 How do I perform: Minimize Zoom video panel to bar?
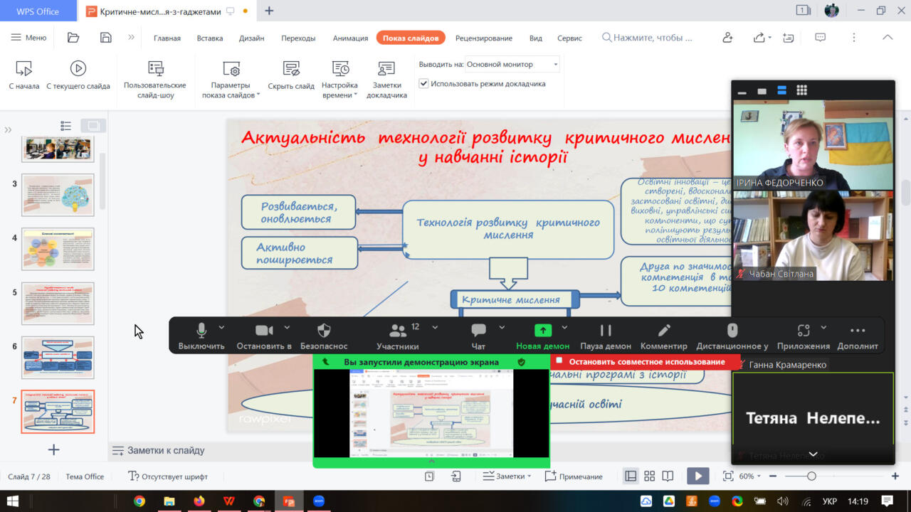coord(742,92)
